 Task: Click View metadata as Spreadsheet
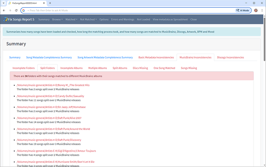170,19
